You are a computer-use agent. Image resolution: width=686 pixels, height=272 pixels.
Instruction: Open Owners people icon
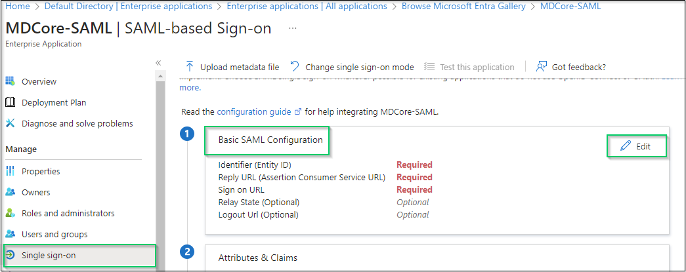tap(10, 192)
